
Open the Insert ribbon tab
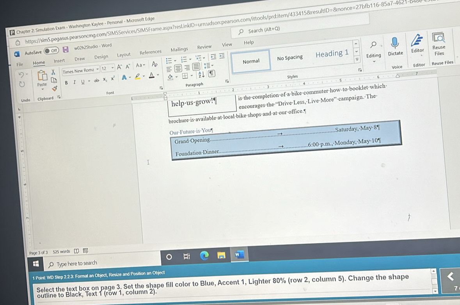tap(59, 61)
